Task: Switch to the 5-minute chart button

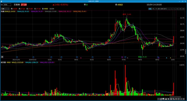Action: (174, 9)
